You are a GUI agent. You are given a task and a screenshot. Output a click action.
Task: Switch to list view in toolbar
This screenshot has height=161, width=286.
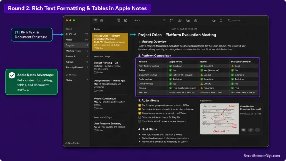click(95, 20)
